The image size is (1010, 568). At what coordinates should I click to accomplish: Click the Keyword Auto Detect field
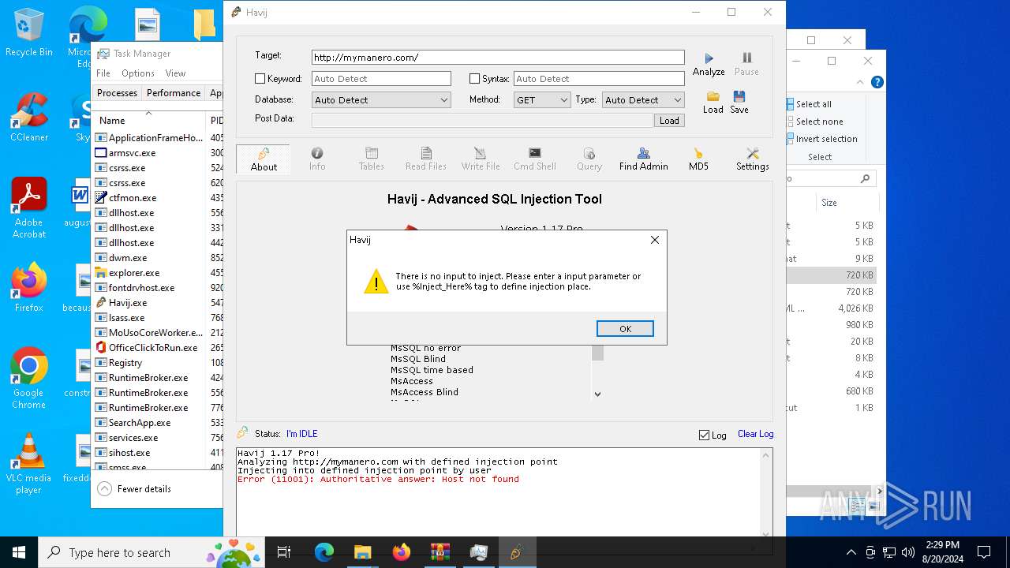381,79
